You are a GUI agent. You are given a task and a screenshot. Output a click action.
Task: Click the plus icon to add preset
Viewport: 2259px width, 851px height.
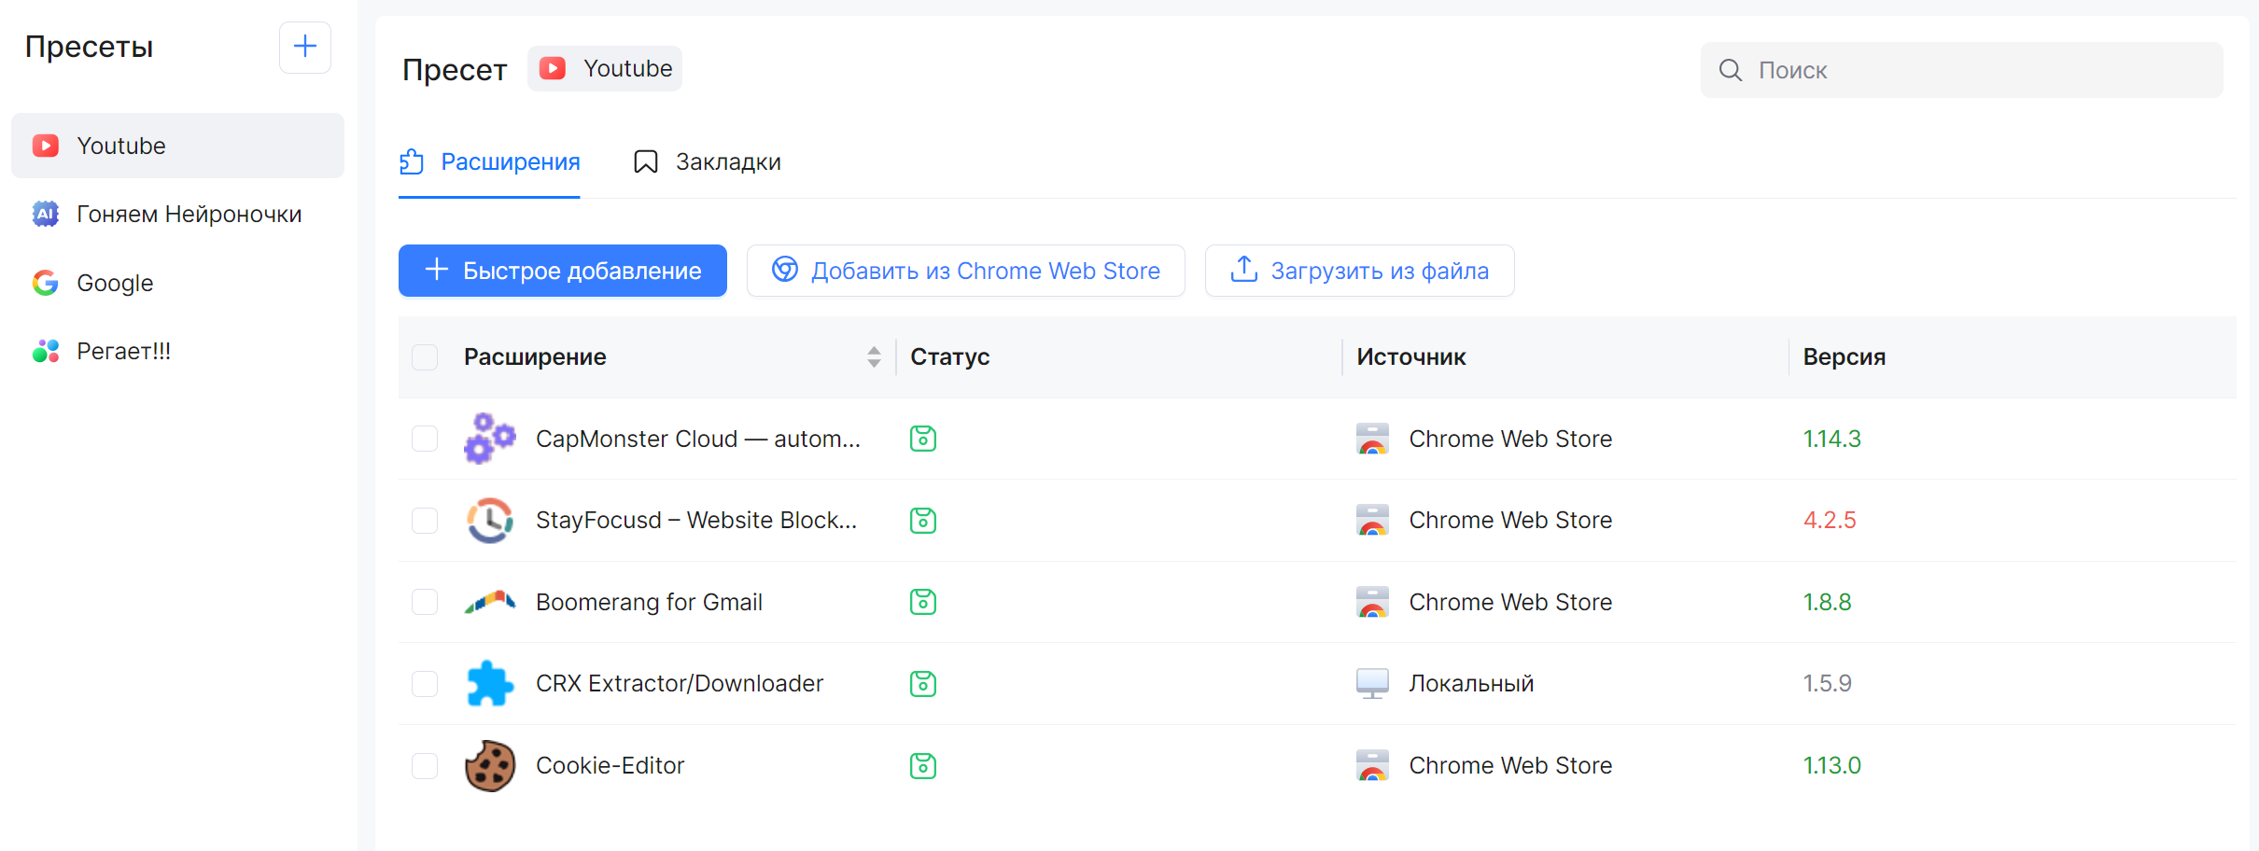(x=305, y=47)
